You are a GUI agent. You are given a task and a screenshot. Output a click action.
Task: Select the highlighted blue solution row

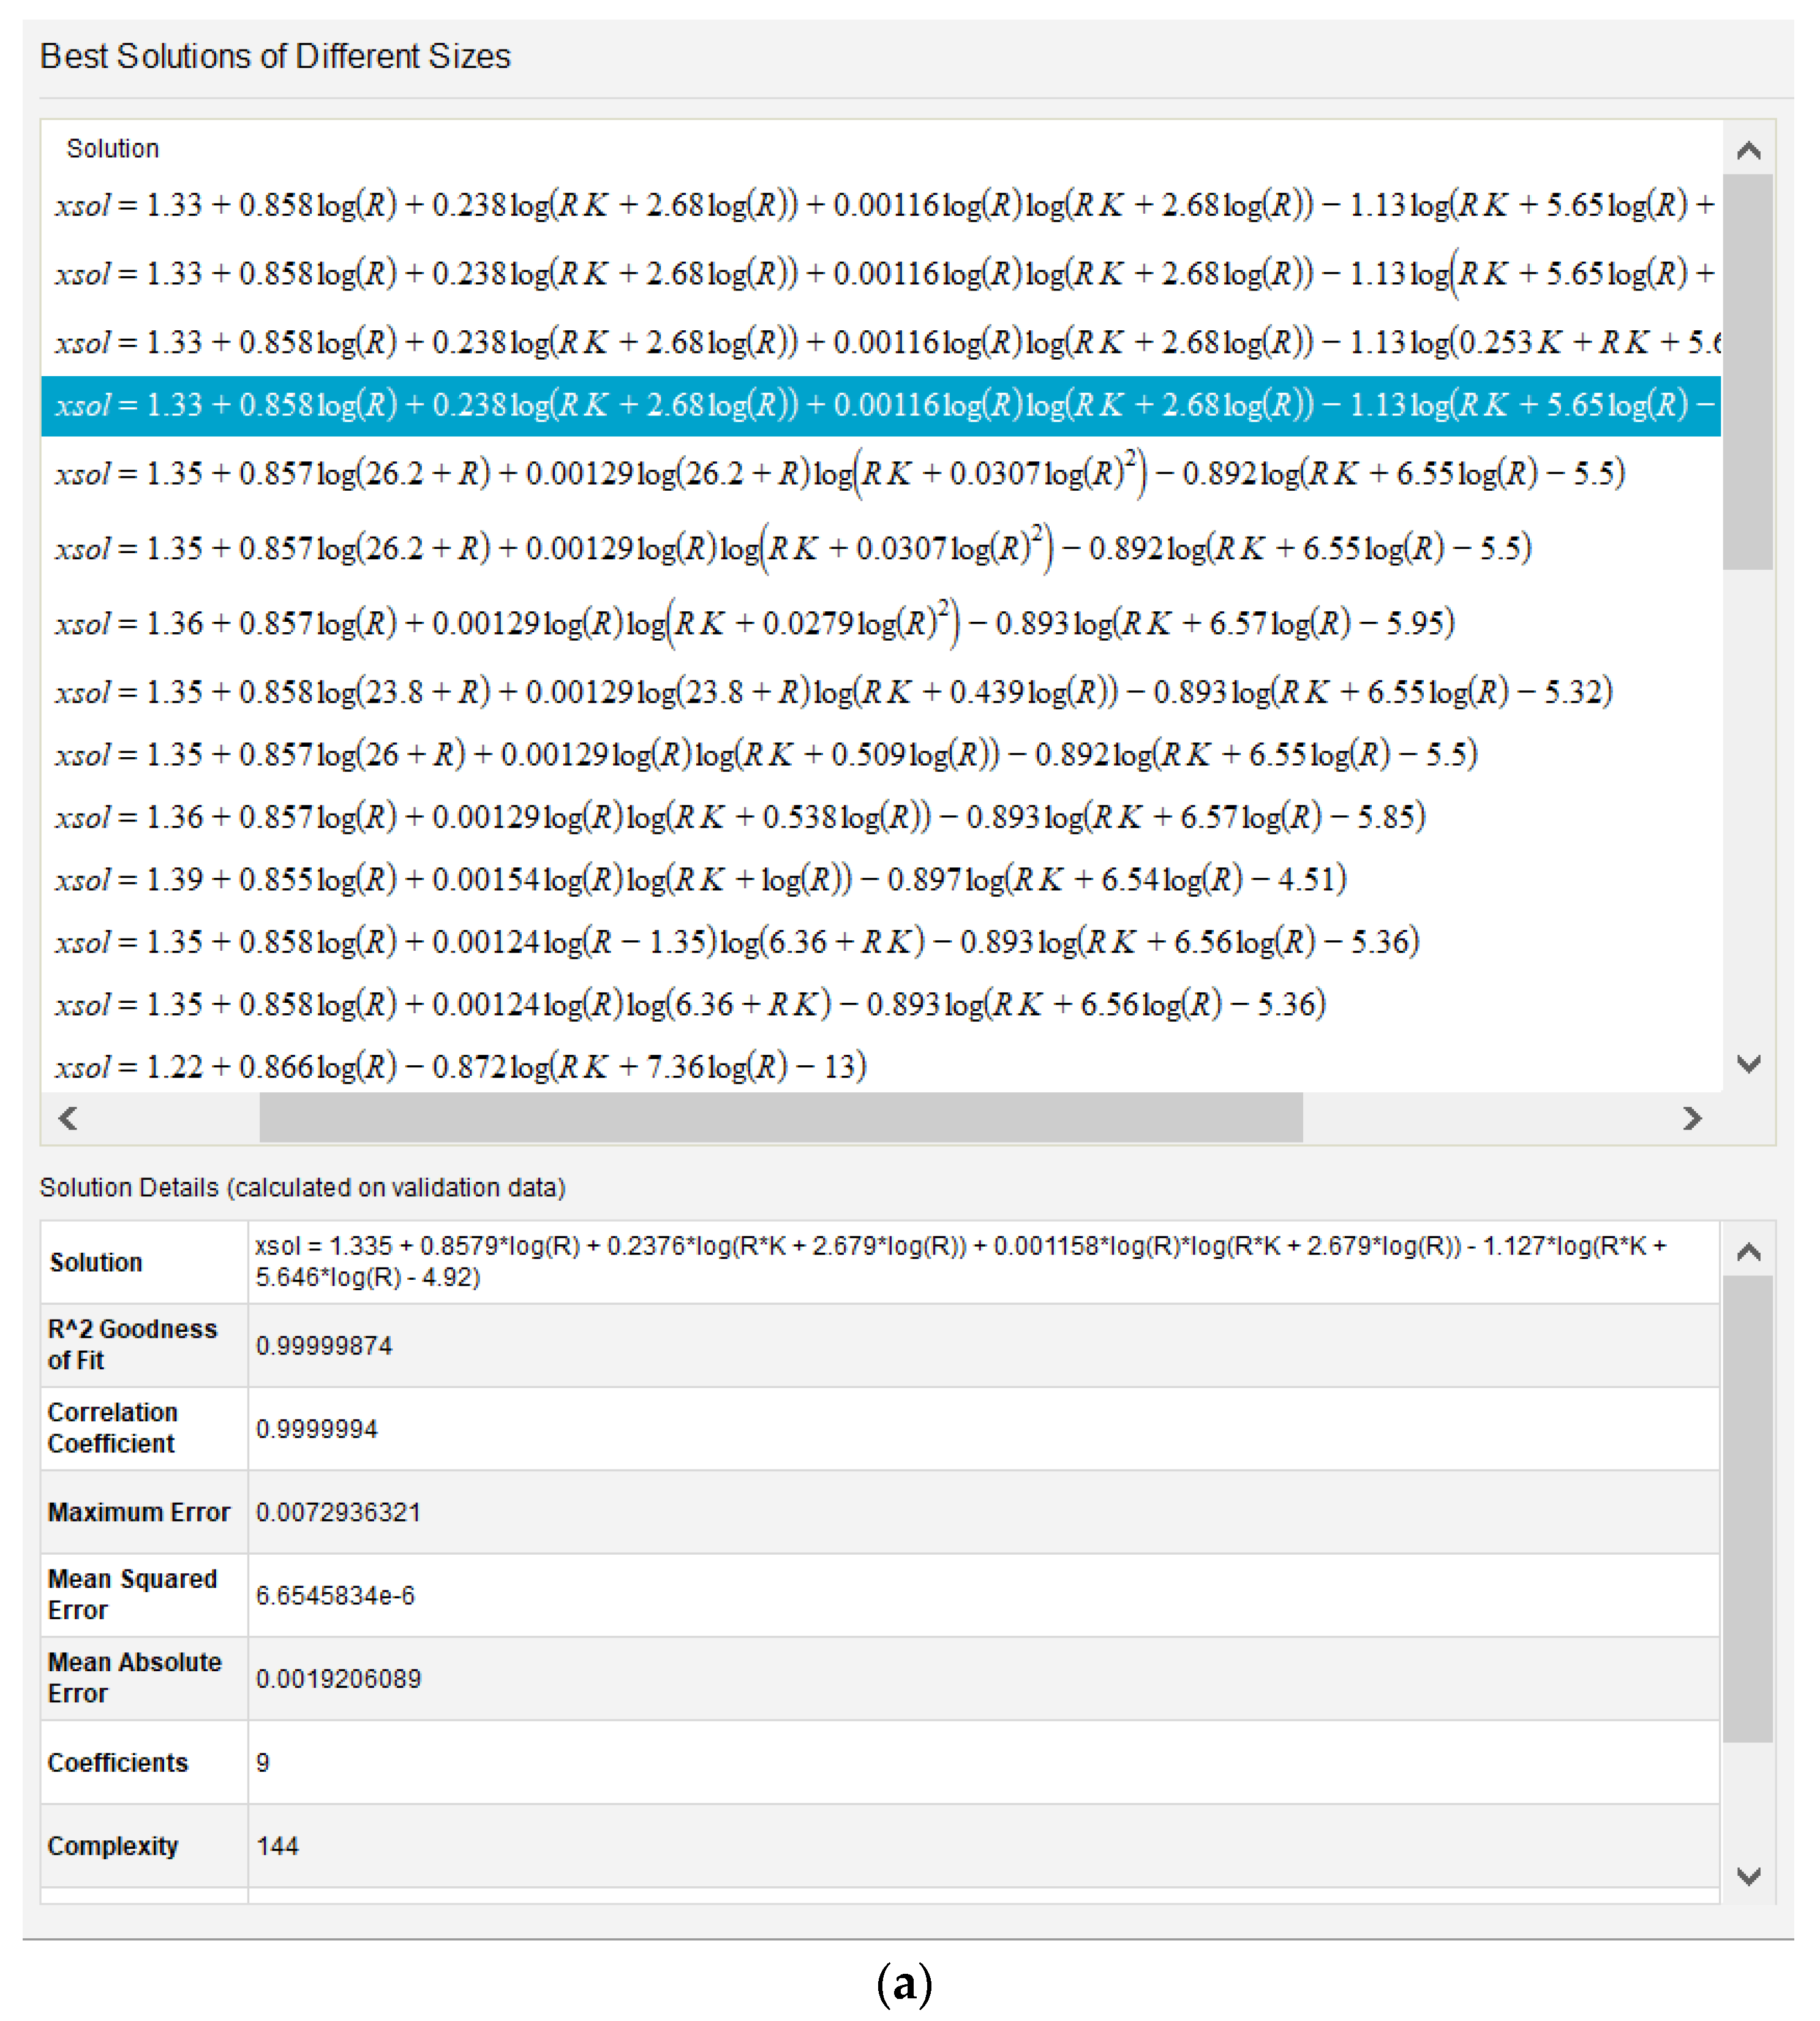click(880, 405)
